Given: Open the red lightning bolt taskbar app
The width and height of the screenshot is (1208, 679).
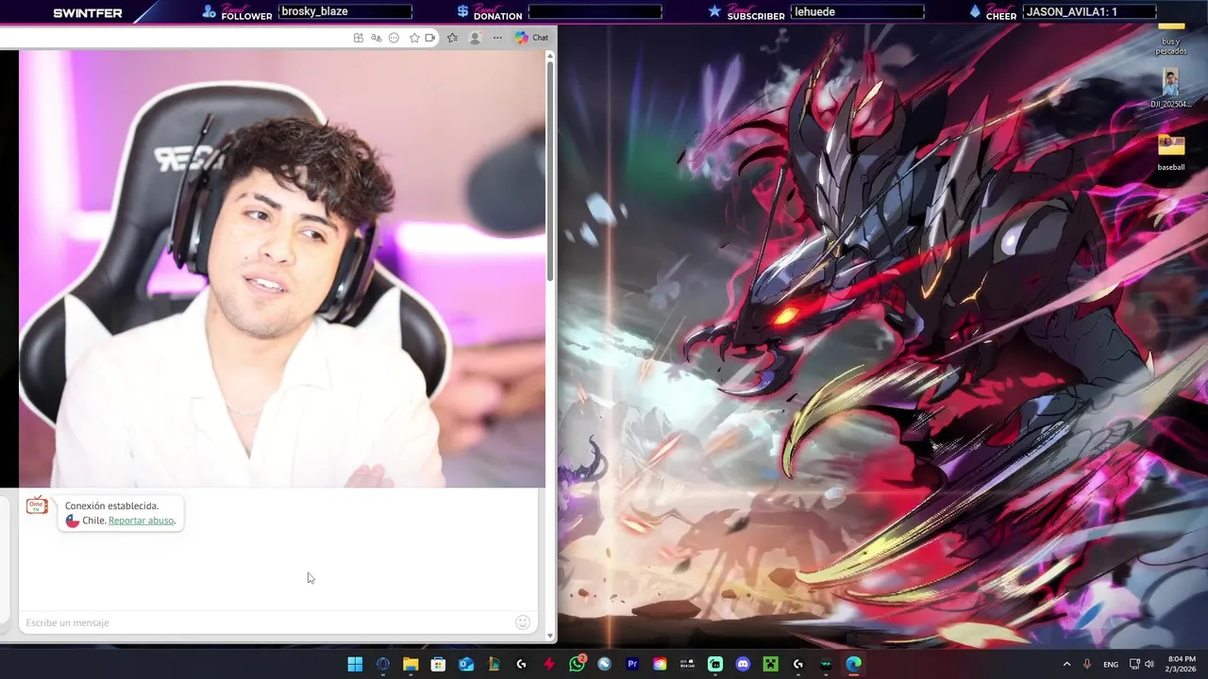Looking at the screenshot, I should point(549,664).
